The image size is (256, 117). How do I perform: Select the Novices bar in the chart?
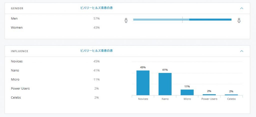tap(143, 83)
